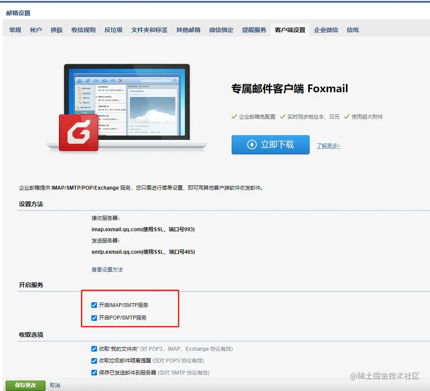
Task: Click the 邮箱设置 page title
Action: click(x=18, y=13)
